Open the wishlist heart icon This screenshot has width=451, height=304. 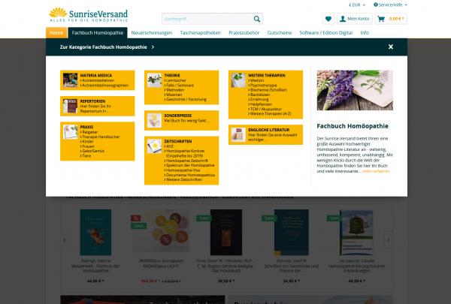click(x=328, y=19)
